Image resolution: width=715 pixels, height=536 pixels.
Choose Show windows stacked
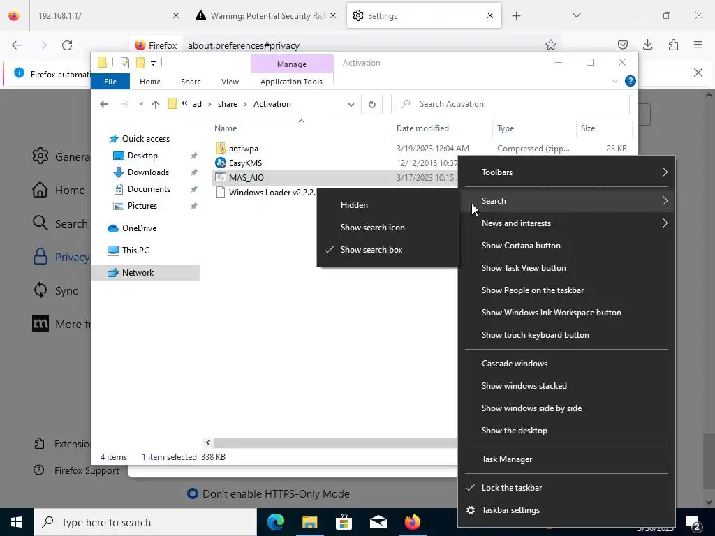click(566, 386)
